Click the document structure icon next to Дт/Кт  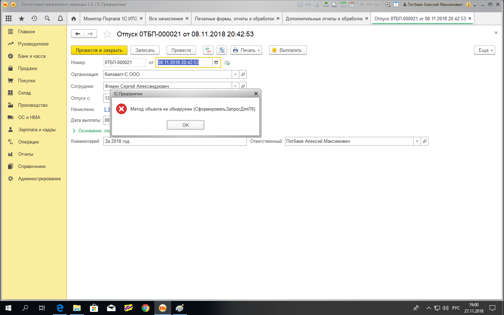click(222, 50)
